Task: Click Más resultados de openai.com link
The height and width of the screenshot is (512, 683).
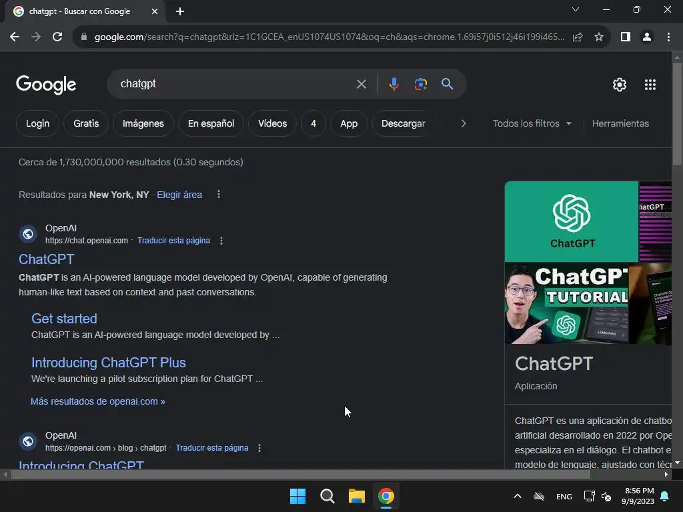Action: pos(97,401)
